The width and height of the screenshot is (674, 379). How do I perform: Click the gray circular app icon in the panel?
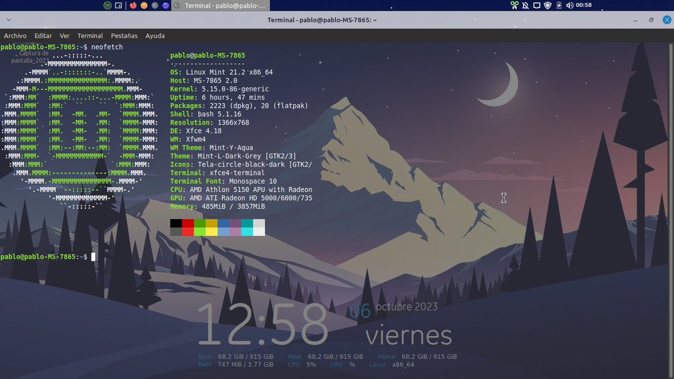click(156, 6)
